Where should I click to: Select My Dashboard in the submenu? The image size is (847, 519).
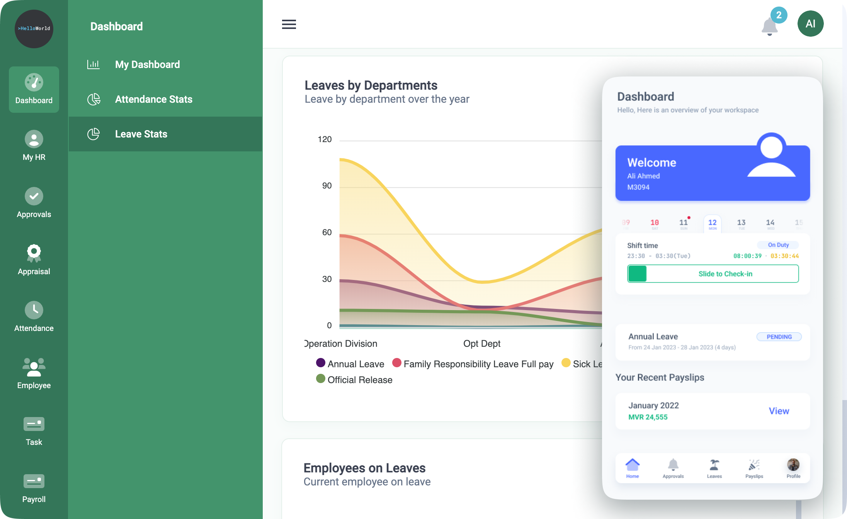pos(147,64)
